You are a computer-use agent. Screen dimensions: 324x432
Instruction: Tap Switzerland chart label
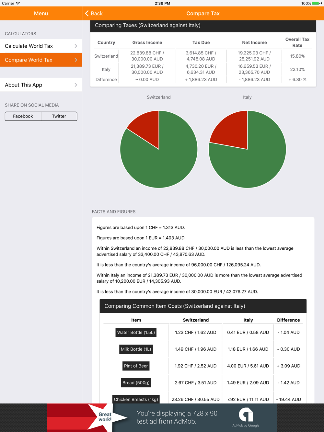point(159,97)
